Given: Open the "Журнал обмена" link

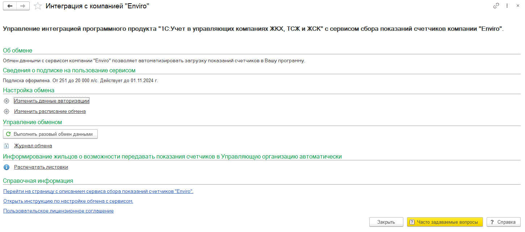Looking at the screenshot, I should tap(33, 146).
